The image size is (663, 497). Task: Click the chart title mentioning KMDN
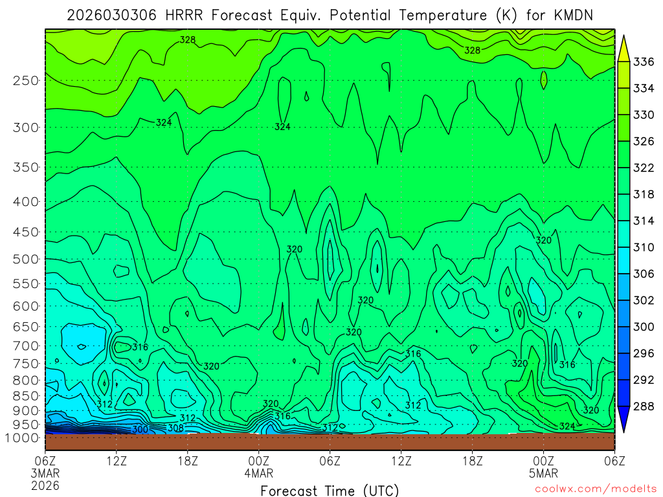pos(330,16)
